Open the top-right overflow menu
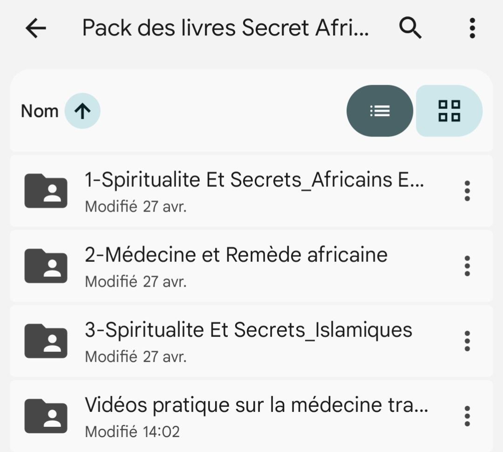Viewport: 503px width, 452px height. [x=472, y=28]
